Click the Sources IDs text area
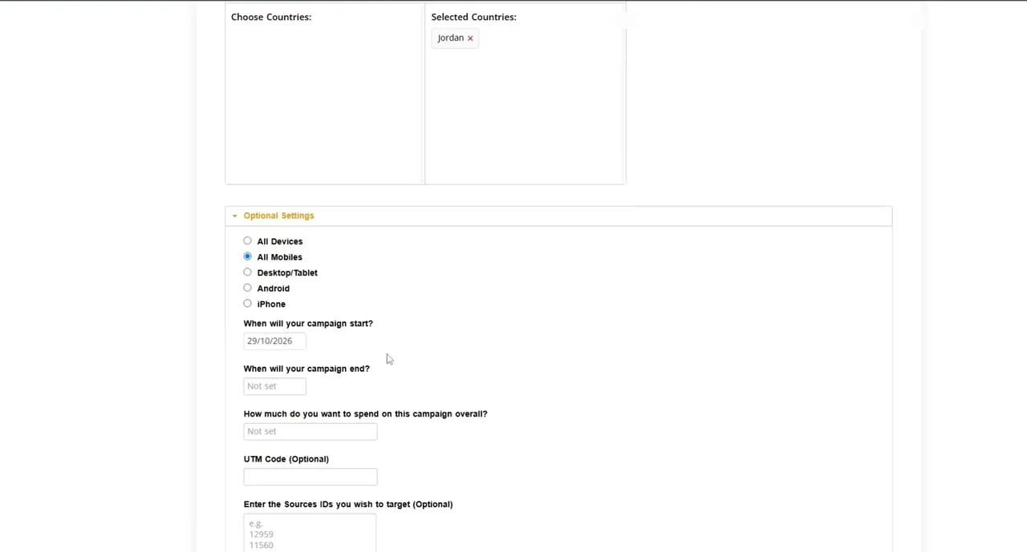 pyautogui.click(x=310, y=534)
